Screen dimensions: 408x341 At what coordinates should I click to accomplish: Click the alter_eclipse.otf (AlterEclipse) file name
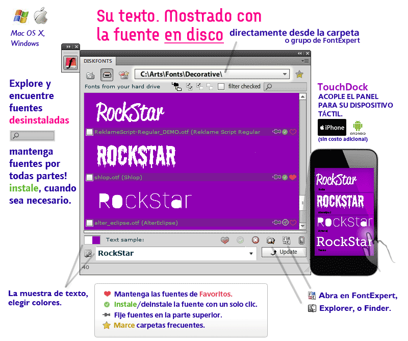[136, 223]
